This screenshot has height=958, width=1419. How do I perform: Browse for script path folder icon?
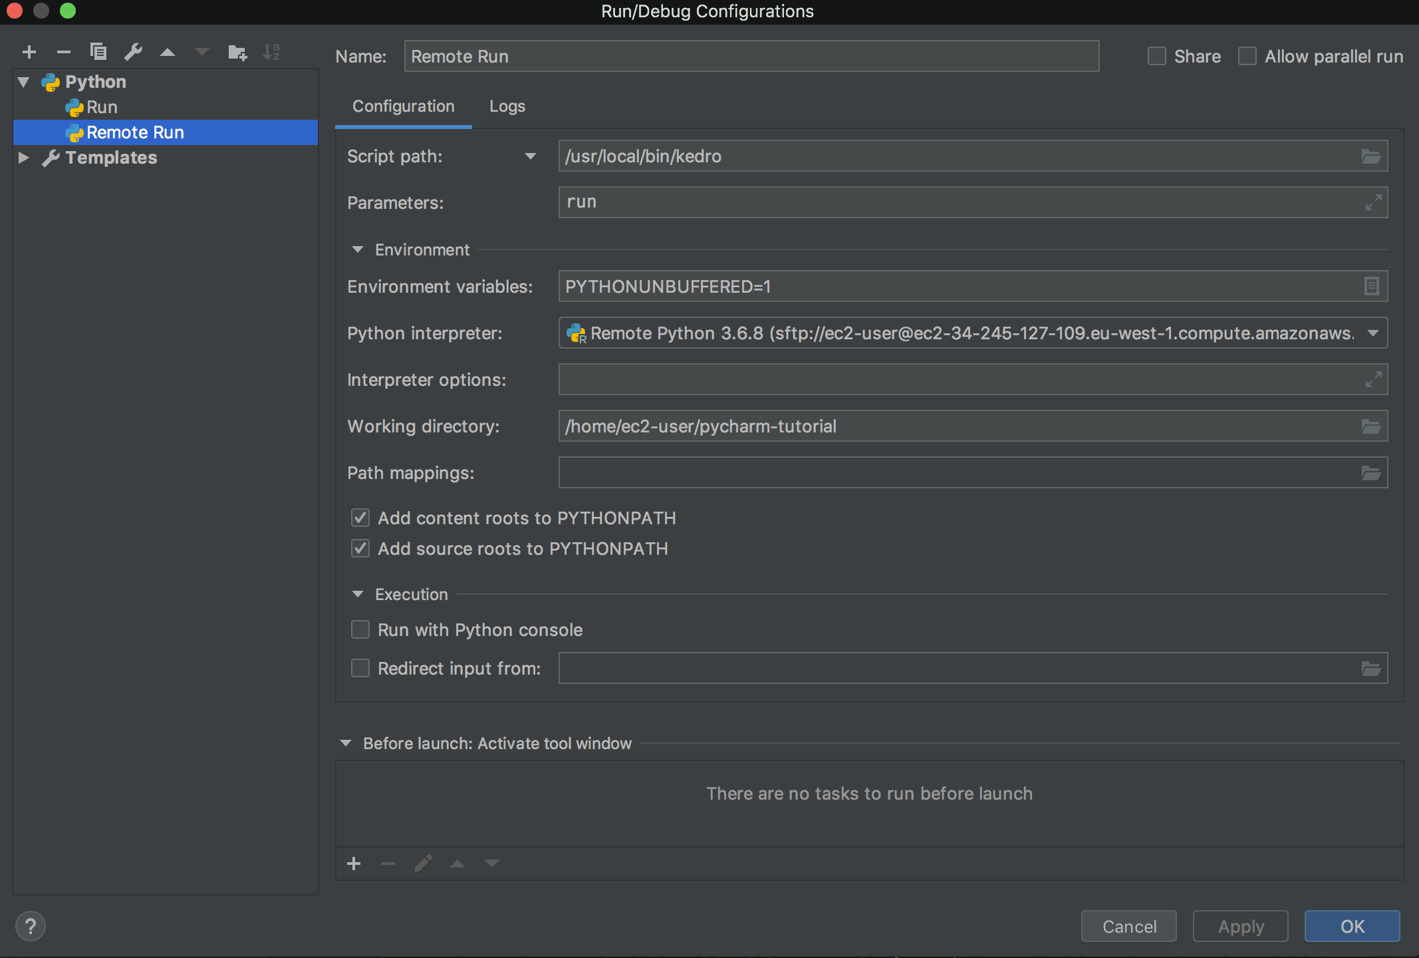(x=1371, y=156)
